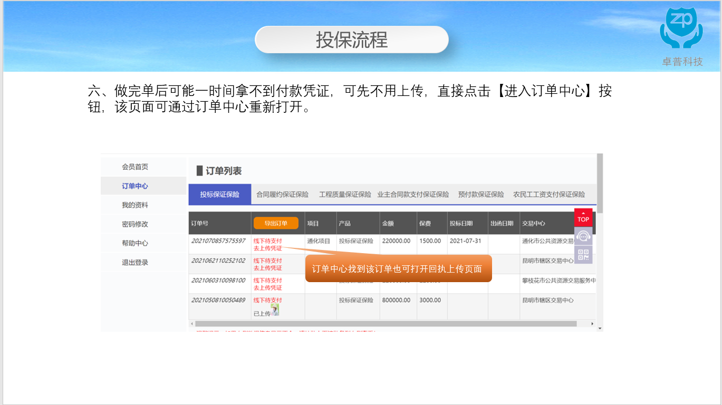
Task: Click the 投保流程 title banner
Action: 352,40
